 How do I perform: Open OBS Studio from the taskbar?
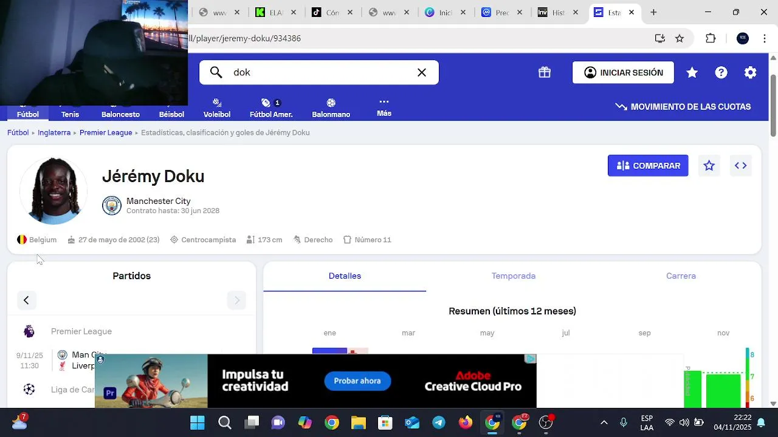click(546, 423)
